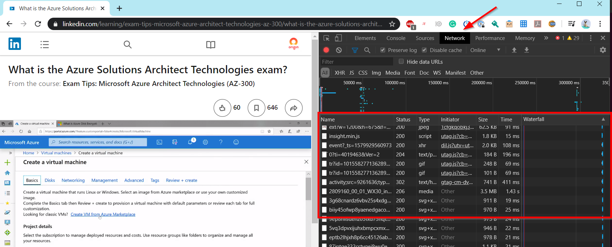Open the Exam Tips course link
This screenshot has width=612, height=247.
click(159, 84)
